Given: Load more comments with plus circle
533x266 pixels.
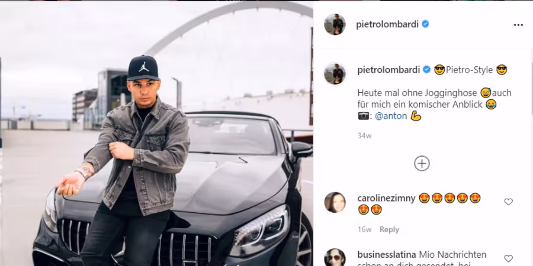Looking at the screenshot, I should coord(422,164).
